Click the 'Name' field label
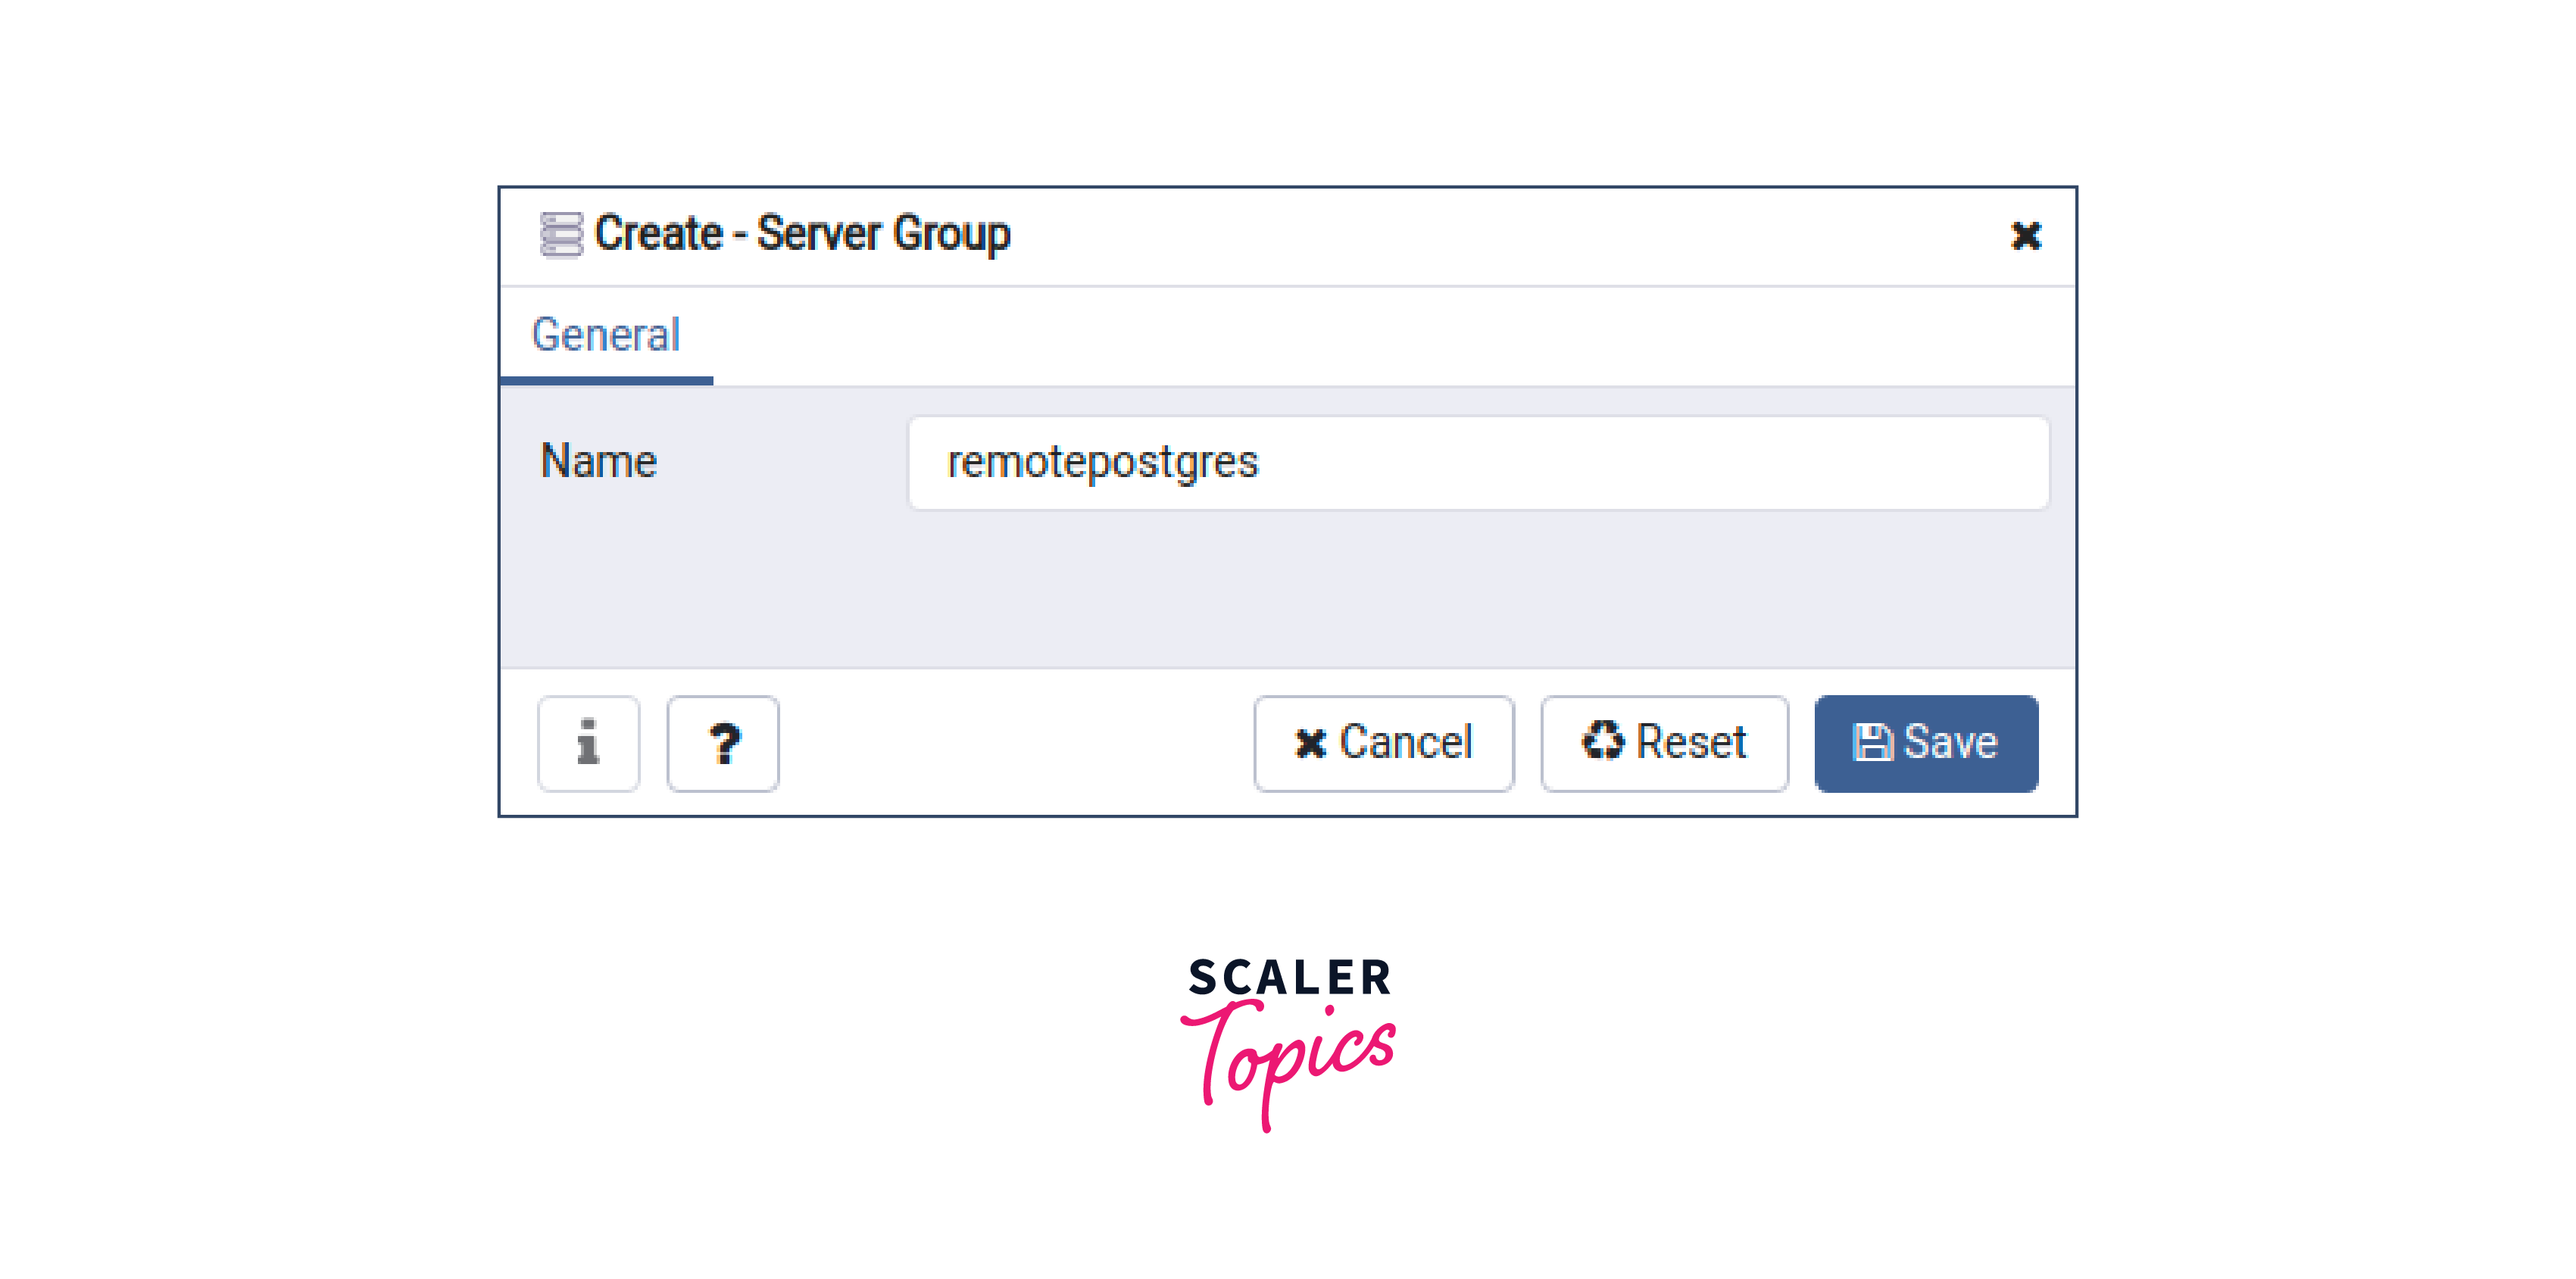This screenshot has width=2576, height=1279. (599, 462)
